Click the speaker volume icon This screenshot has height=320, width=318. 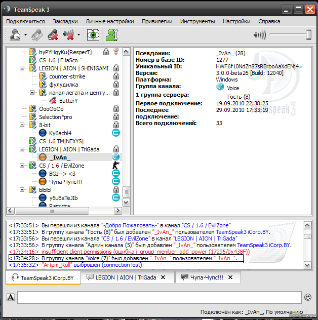(x=260, y=35)
